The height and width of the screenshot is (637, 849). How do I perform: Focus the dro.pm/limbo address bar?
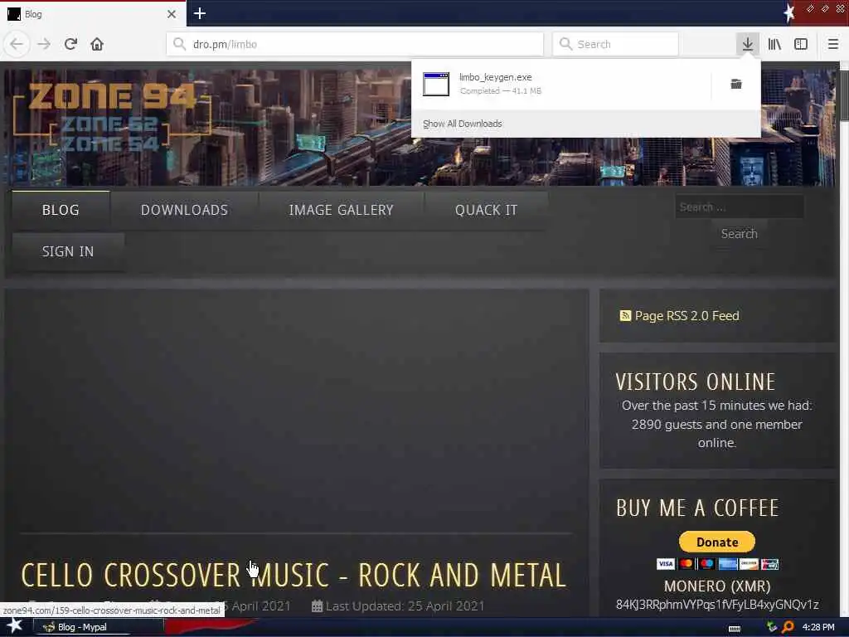point(355,44)
